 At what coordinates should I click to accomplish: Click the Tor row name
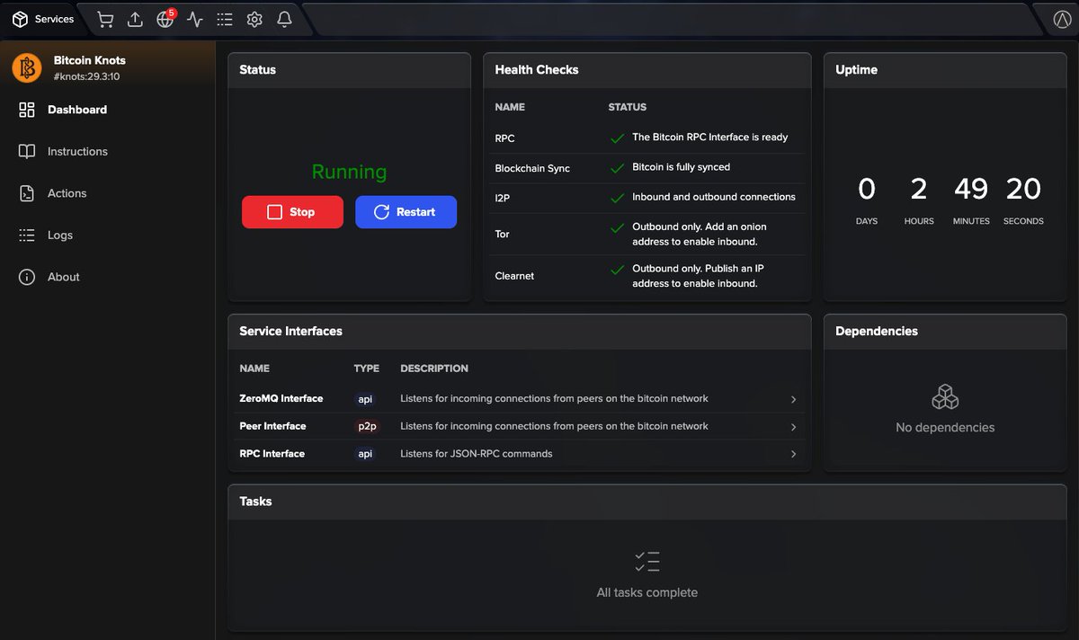click(502, 235)
